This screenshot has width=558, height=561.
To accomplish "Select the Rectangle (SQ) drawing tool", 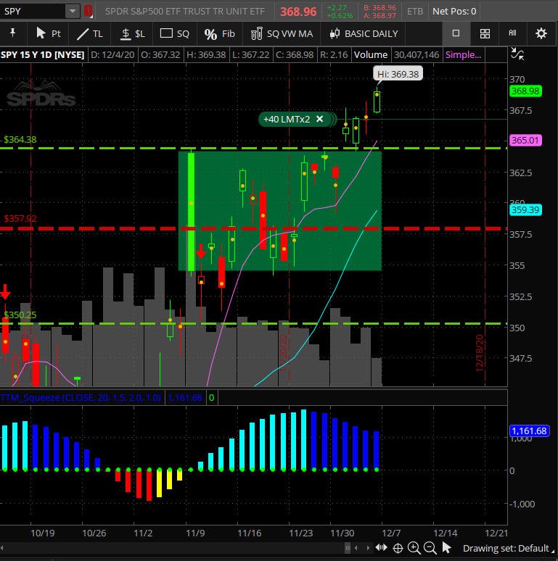I will pyautogui.click(x=174, y=33).
